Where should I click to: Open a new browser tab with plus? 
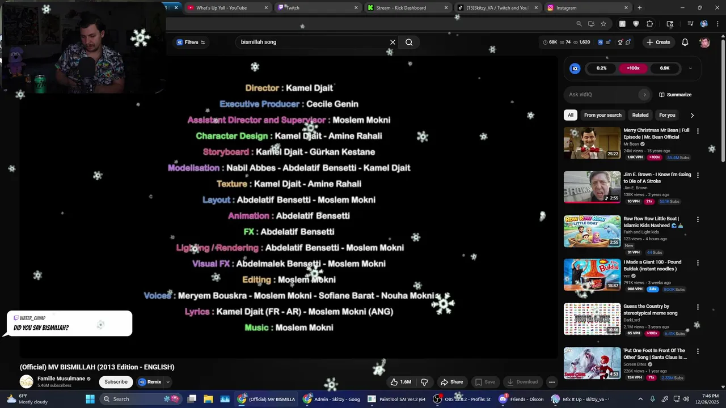pyautogui.click(x=640, y=8)
